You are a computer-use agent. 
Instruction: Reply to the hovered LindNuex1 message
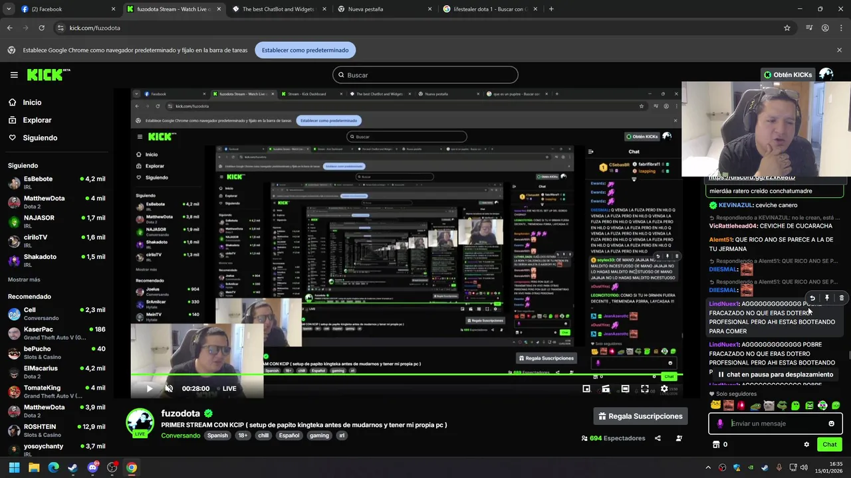(x=812, y=298)
